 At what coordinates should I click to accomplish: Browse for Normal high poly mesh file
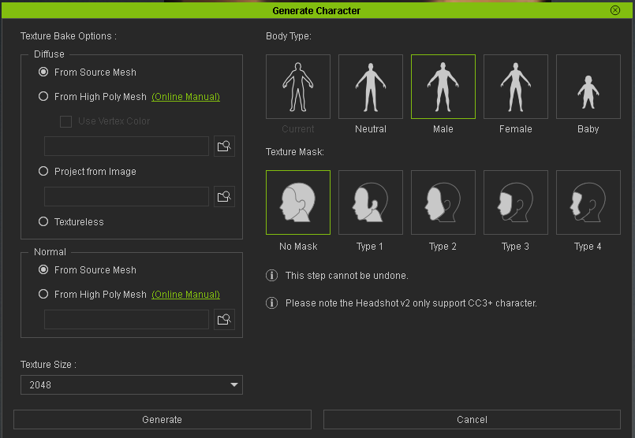click(224, 320)
